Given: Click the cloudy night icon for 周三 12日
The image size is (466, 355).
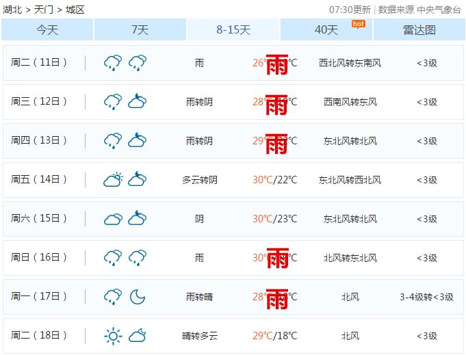Looking at the screenshot, I should 138,102.
